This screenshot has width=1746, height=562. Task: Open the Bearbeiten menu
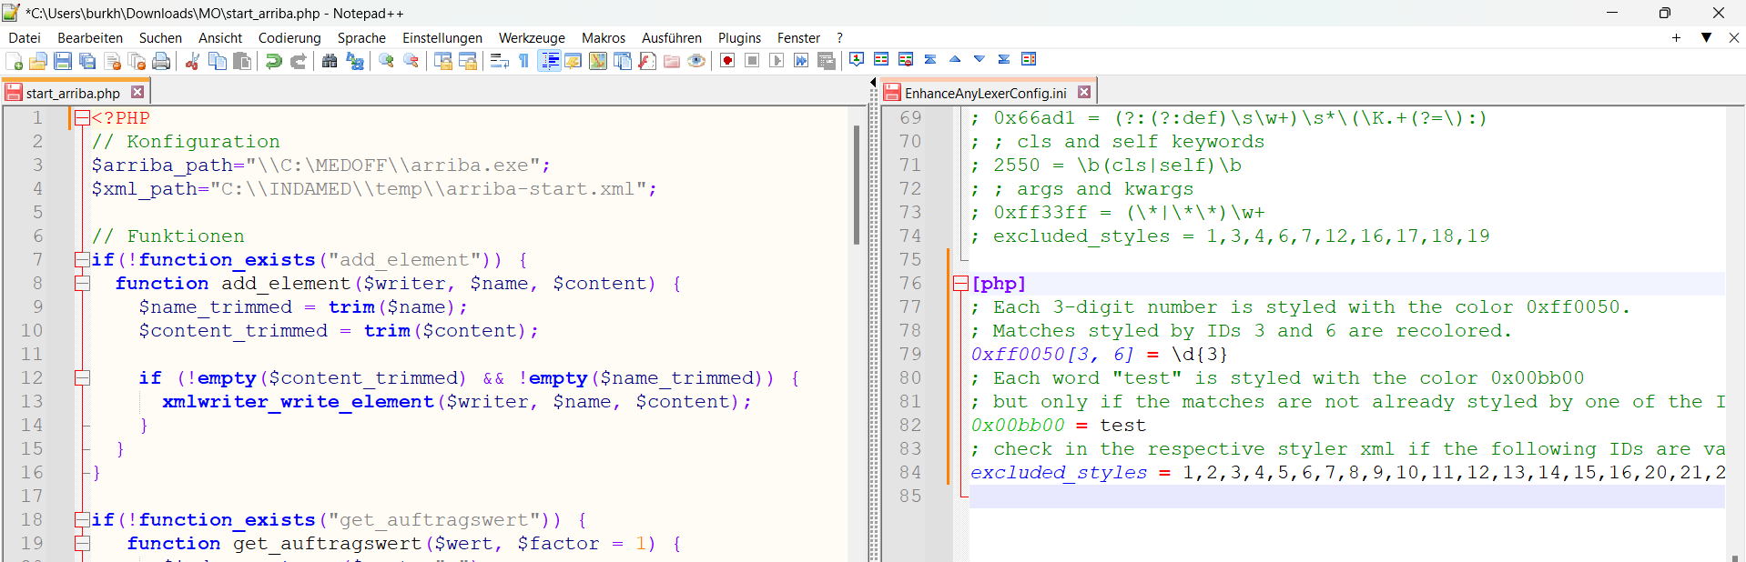click(90, 37)
